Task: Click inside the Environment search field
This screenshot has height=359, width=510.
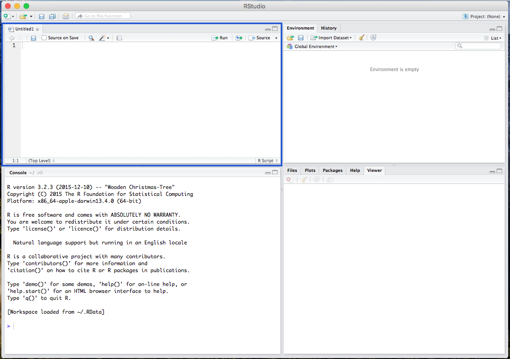Action: click(478, 46)
